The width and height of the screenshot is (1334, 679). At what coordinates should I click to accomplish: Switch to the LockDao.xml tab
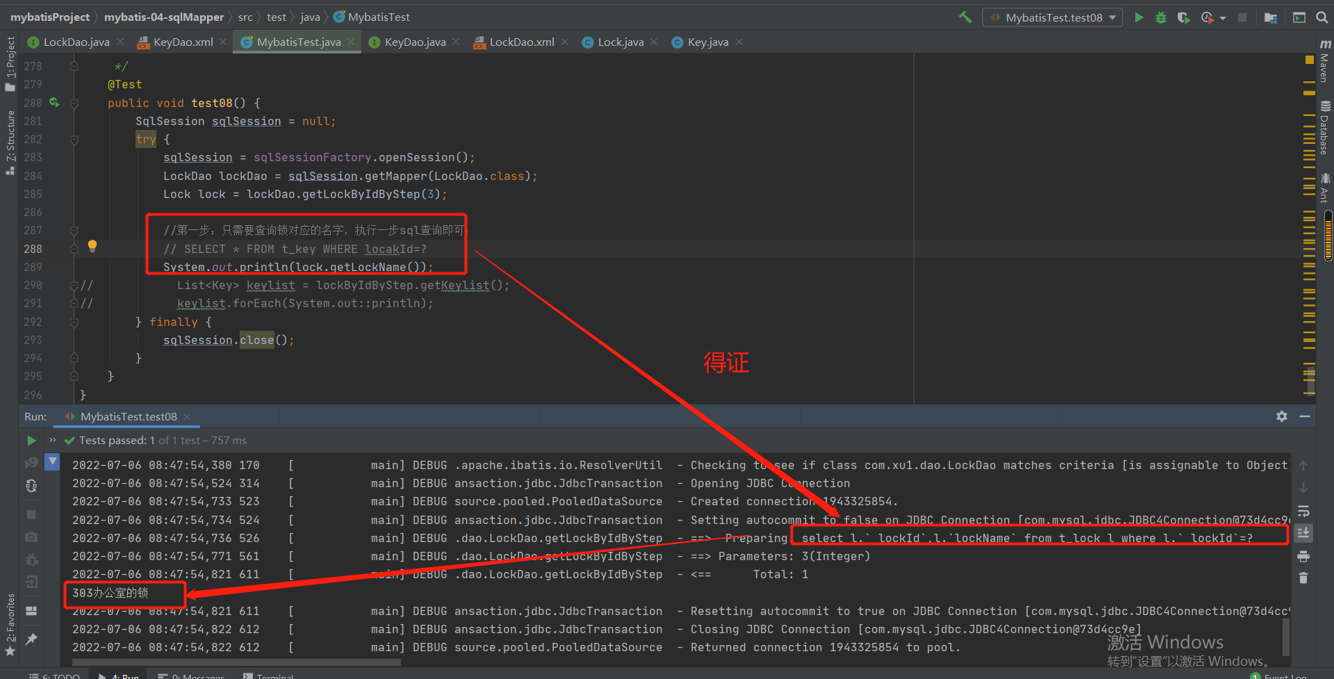point(522,42)
